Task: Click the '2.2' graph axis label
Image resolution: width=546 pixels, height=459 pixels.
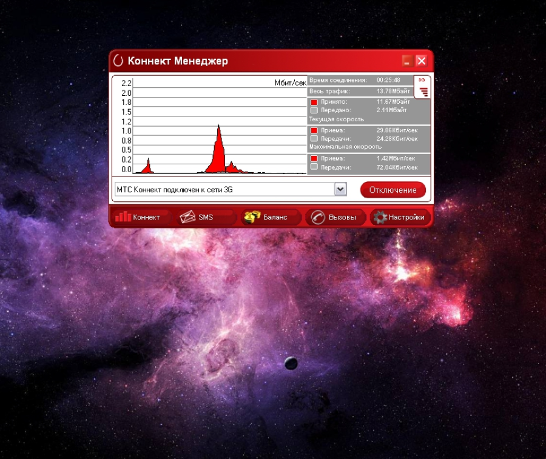Action: click(x=126, y=83)
